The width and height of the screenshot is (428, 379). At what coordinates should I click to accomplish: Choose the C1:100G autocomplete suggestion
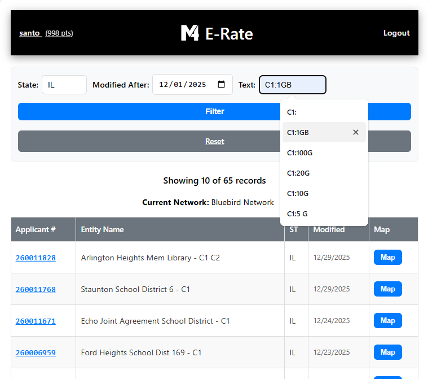pos(324,153)
